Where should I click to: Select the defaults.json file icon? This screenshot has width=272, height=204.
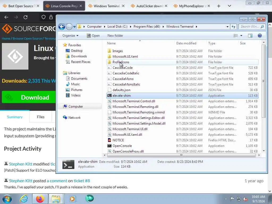[109, 90]
